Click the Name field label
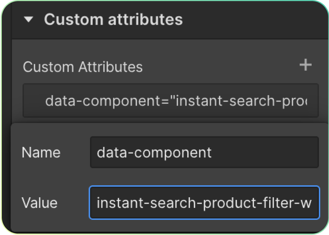The image size is (329, 235). pos(41,153)
